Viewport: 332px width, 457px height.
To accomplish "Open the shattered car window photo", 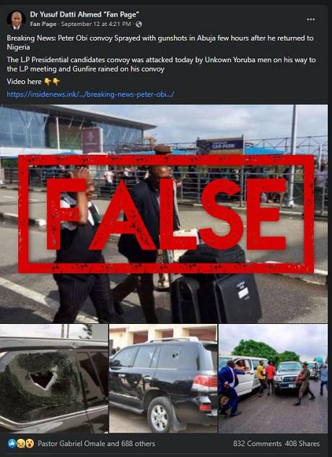I will 54,378.
